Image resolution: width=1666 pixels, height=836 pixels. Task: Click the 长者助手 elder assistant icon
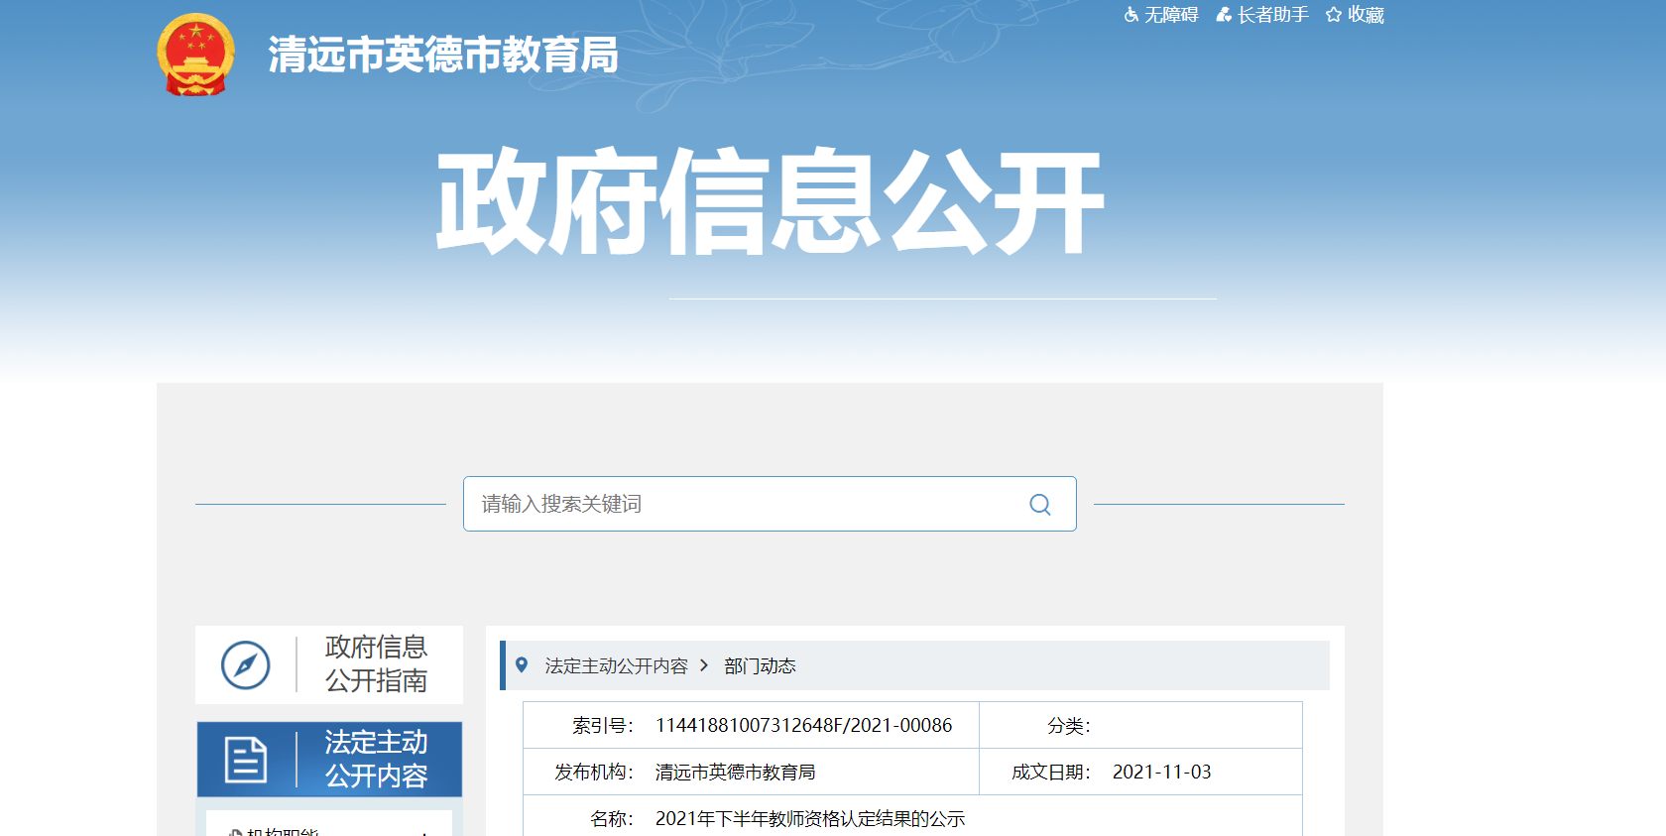click(1224, 15)
